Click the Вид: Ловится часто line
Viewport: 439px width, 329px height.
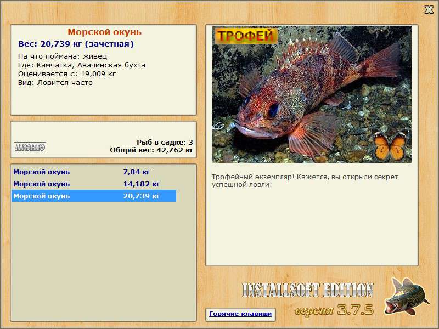pos(55,83)
